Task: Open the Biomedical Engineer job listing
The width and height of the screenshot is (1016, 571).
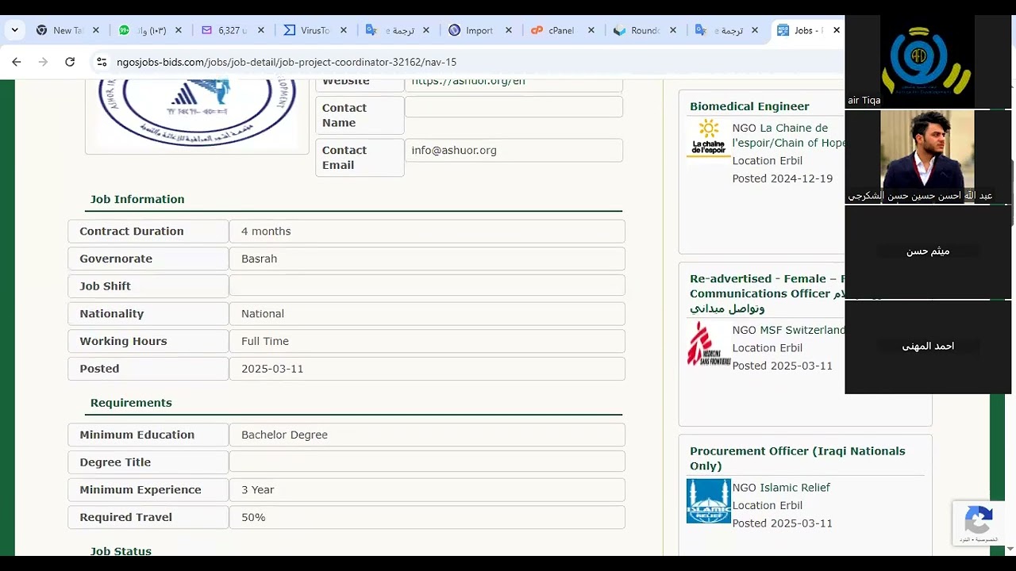Action: pyautogui.click(x=749, y=106)
